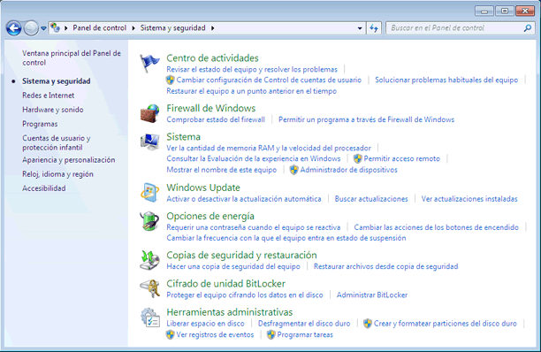Open the Windows Update heading

tap(203, 187)
